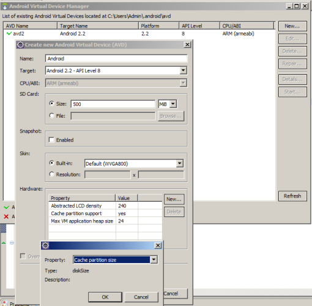Image resolution: width=312 pixels, height=306 pixels.
Task: Select the SD Card Size radio button
Action: tap(51, 104)
